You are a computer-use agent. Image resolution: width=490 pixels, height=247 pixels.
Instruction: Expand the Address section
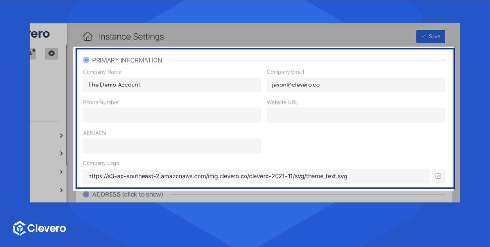coord(86,194)
